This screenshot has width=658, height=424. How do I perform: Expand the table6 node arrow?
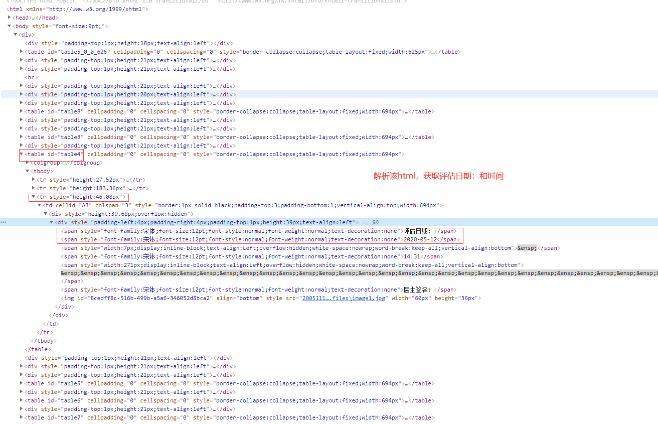22,400
